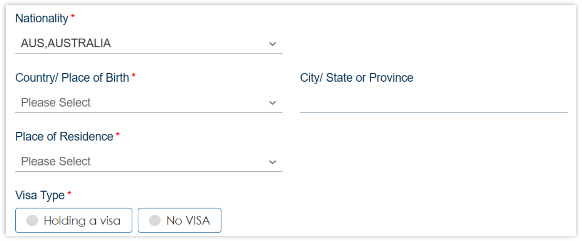Click the Country/Place of Birth chevron arrow
The height and width of the screenshot is (241, 582).
[273, 103]
